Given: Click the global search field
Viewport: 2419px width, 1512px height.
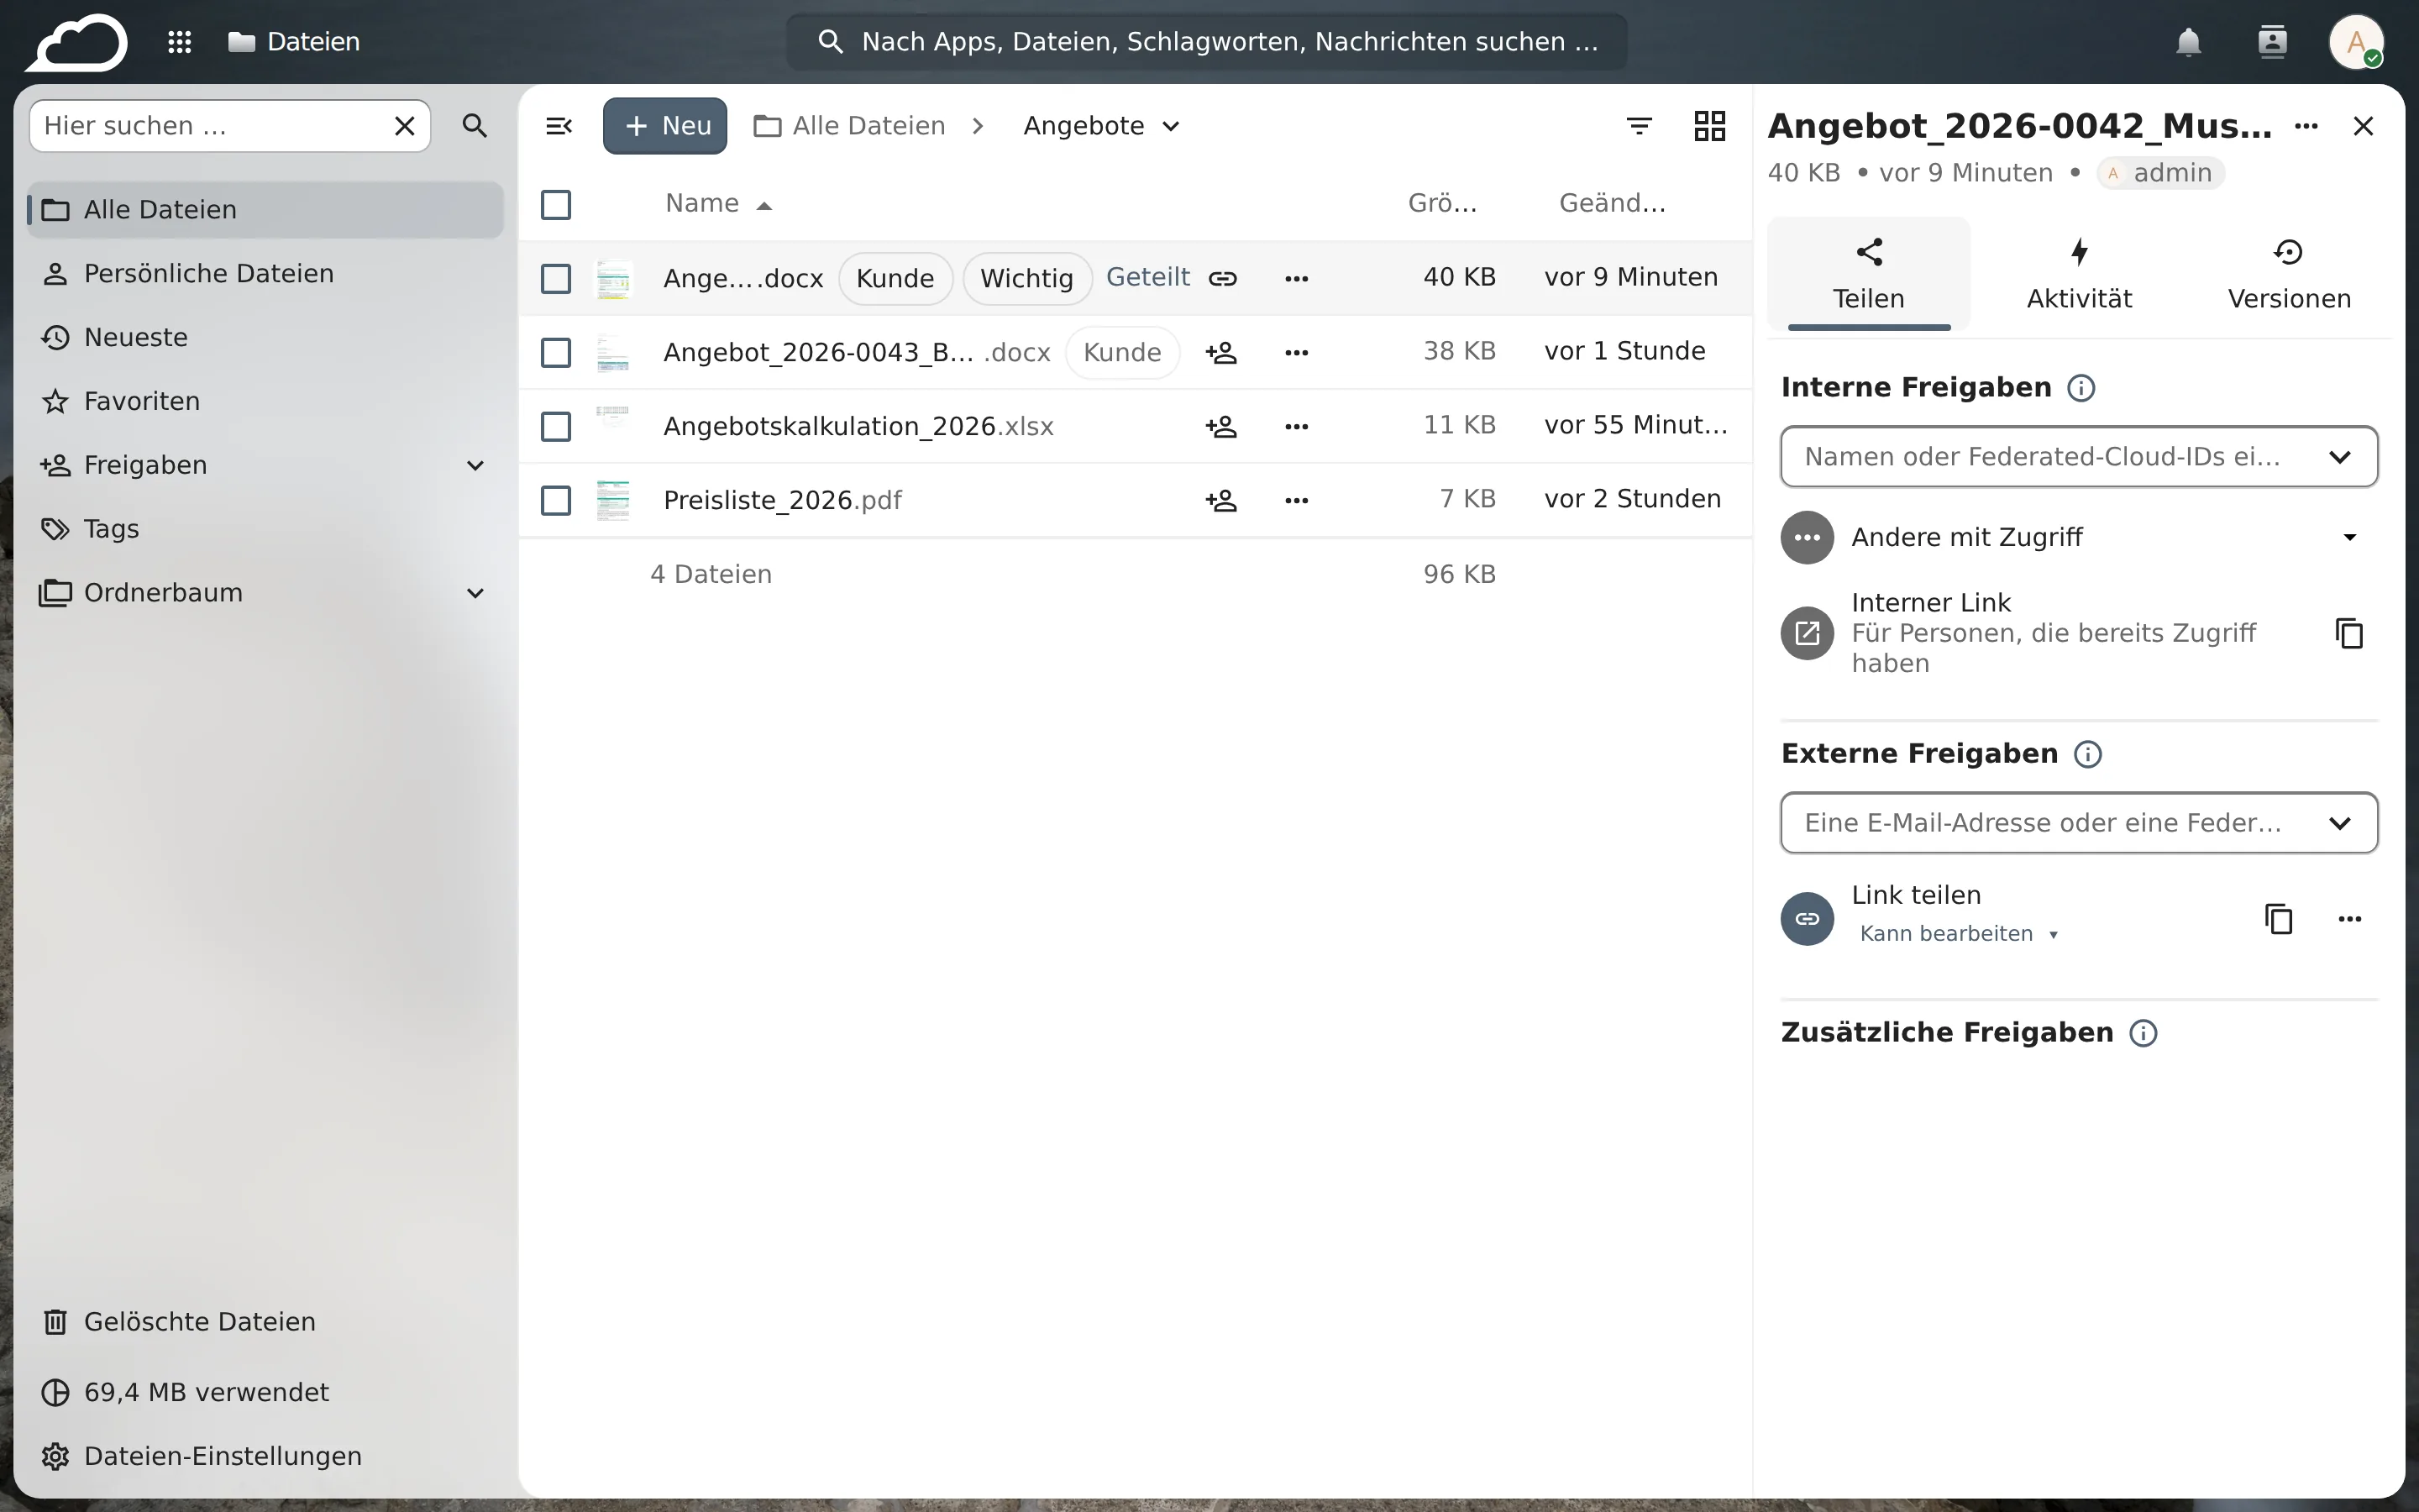Looking at the screenshot, I should point(1206,42).
